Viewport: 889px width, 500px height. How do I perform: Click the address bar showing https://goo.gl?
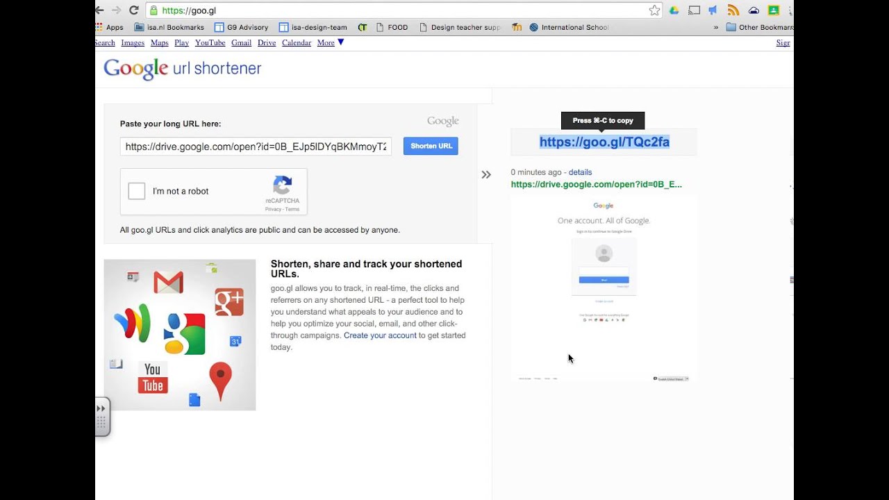404,10
